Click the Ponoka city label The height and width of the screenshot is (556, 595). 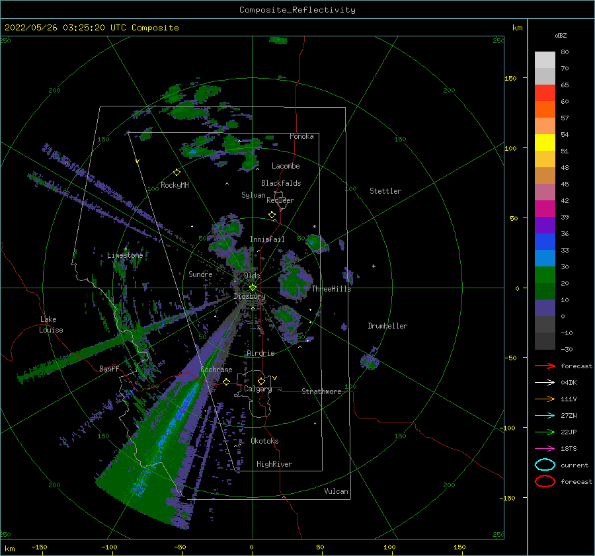pyautogui.click(x=301, y=136)
